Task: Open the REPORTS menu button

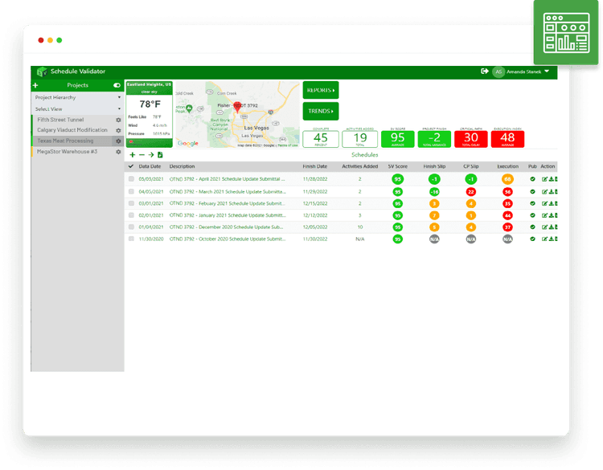Action: point(321,90)
